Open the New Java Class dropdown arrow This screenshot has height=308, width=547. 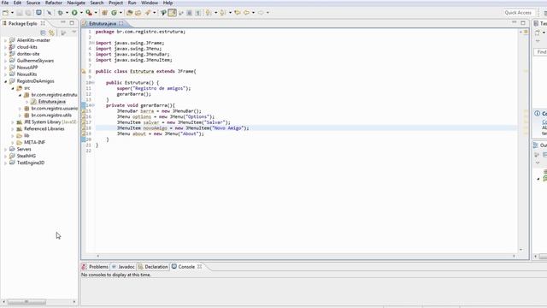(121, 13)
